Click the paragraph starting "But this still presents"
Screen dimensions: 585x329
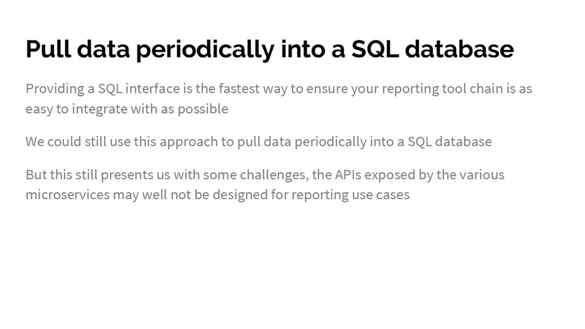pyautogui.click(x=265, y=184)
